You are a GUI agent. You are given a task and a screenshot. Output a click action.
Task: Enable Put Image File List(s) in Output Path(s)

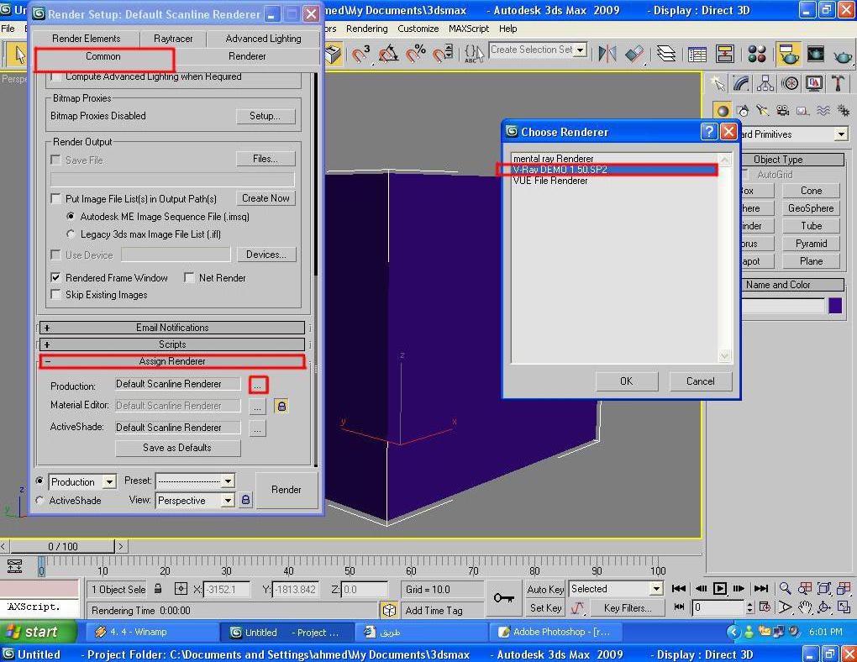pyautogui.click(x=55, y=198)
